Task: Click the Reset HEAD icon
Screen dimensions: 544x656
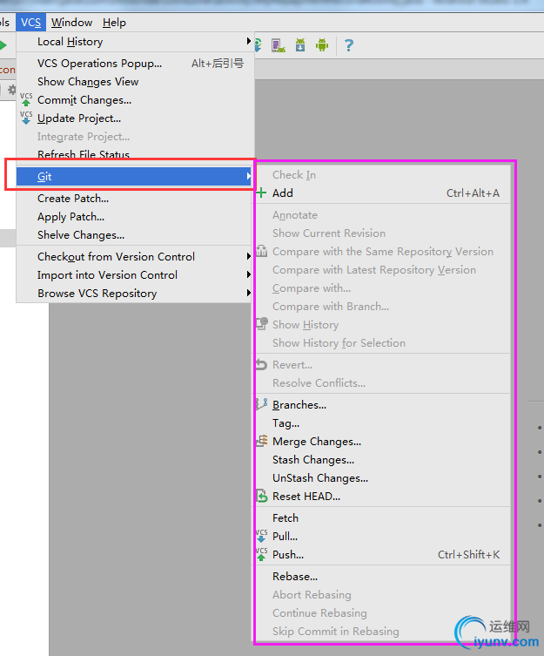Action: [261, 496]
